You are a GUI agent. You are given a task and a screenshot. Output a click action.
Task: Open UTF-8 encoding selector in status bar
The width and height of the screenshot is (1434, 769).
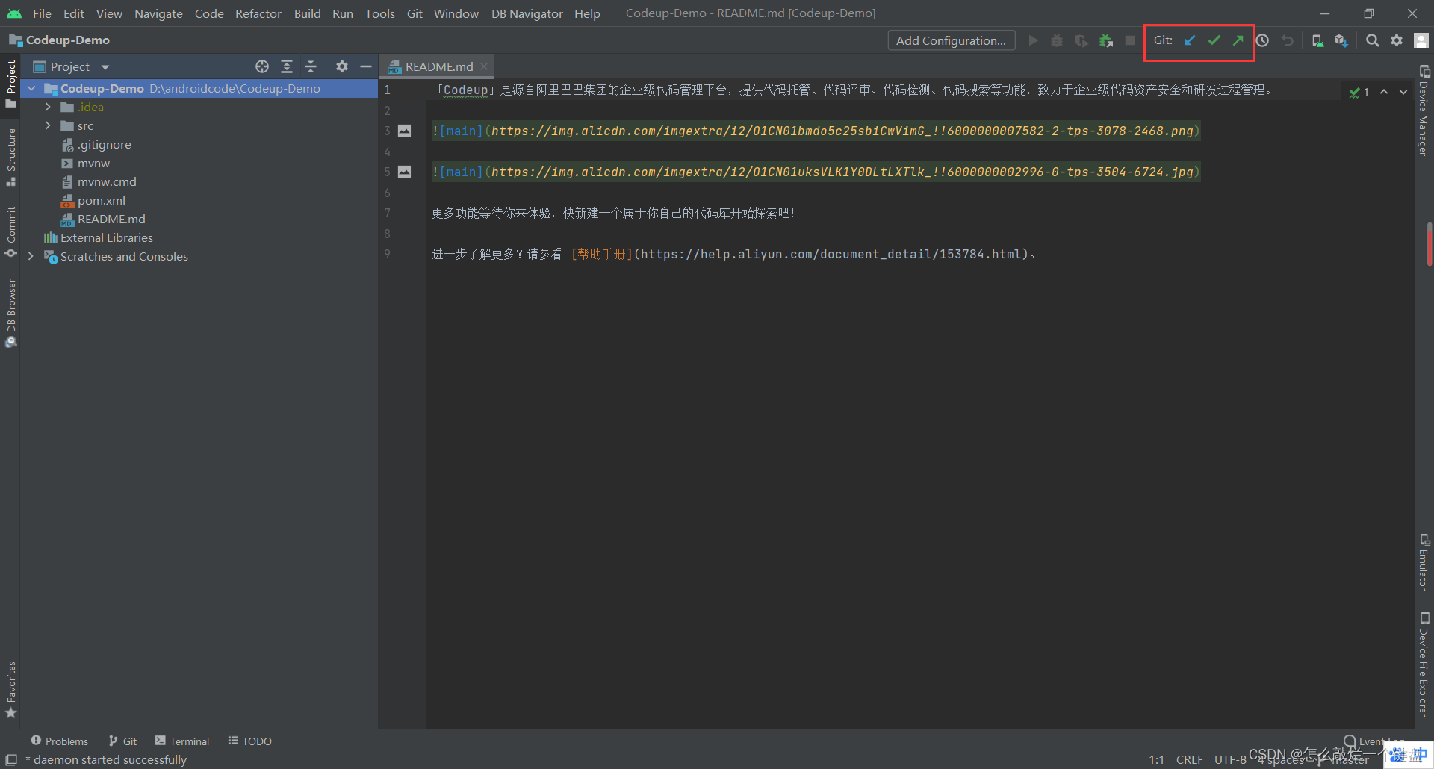(1230, 759)
